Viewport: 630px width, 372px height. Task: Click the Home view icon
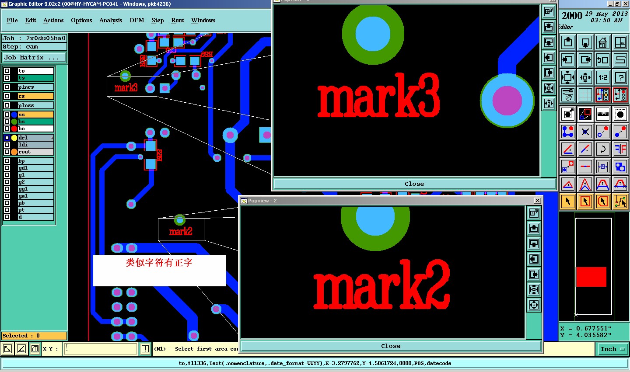(x=603, y=42)
